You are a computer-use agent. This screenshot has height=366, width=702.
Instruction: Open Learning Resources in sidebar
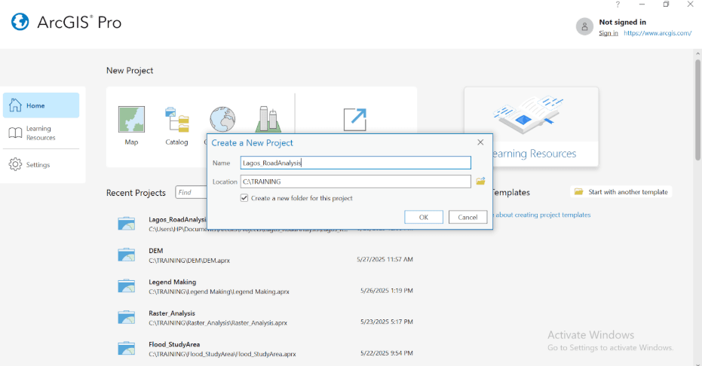click(x=41, y=133)
